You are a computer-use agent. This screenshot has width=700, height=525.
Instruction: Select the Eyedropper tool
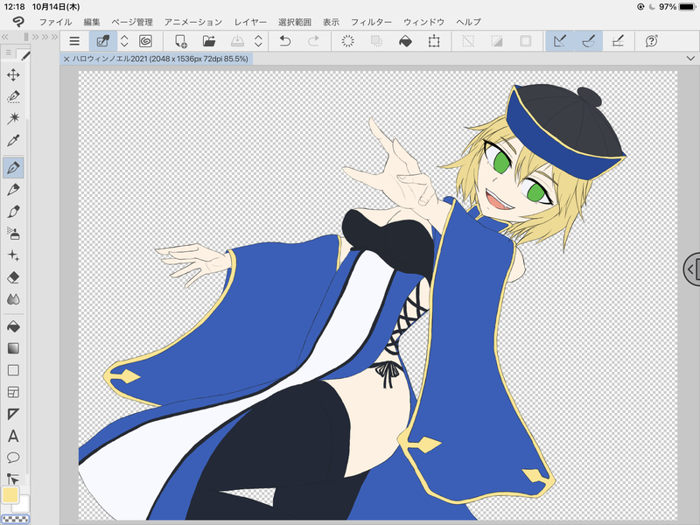(x=13, y=141)
